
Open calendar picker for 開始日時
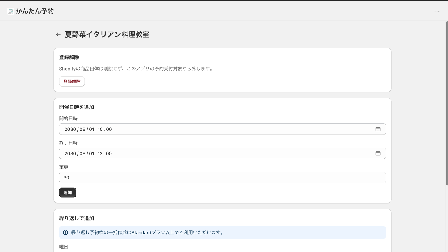point(378,129)
